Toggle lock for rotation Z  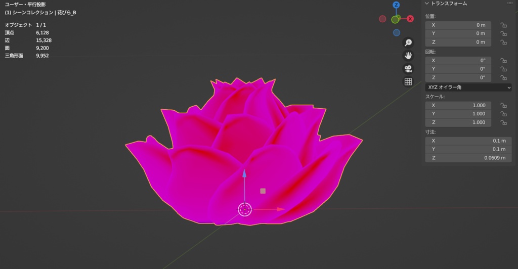click(503, 77)
